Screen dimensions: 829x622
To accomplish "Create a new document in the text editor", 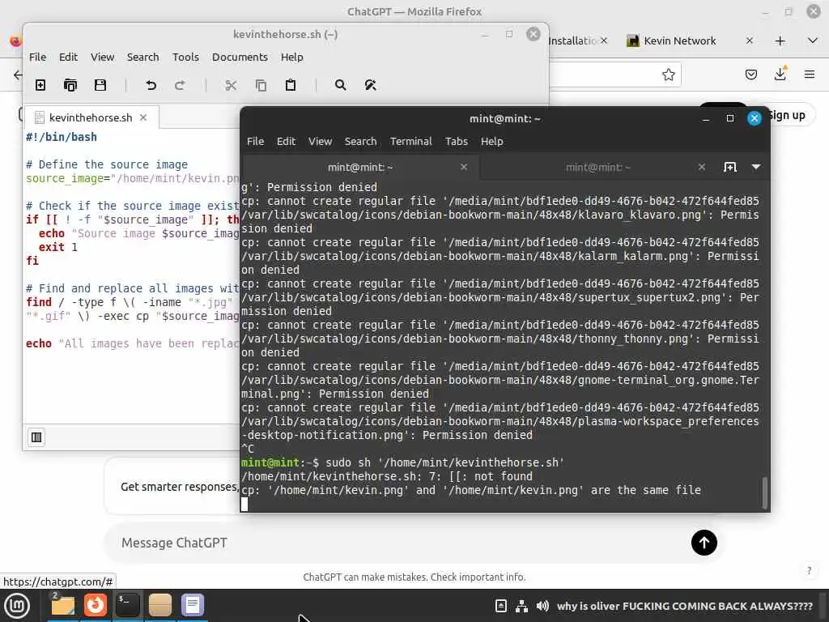I will click(x=40, y=85).
